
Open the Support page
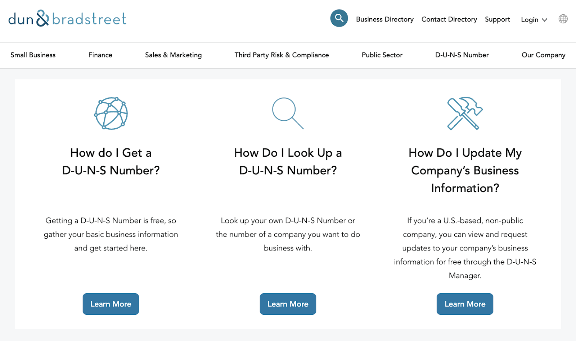498,19
